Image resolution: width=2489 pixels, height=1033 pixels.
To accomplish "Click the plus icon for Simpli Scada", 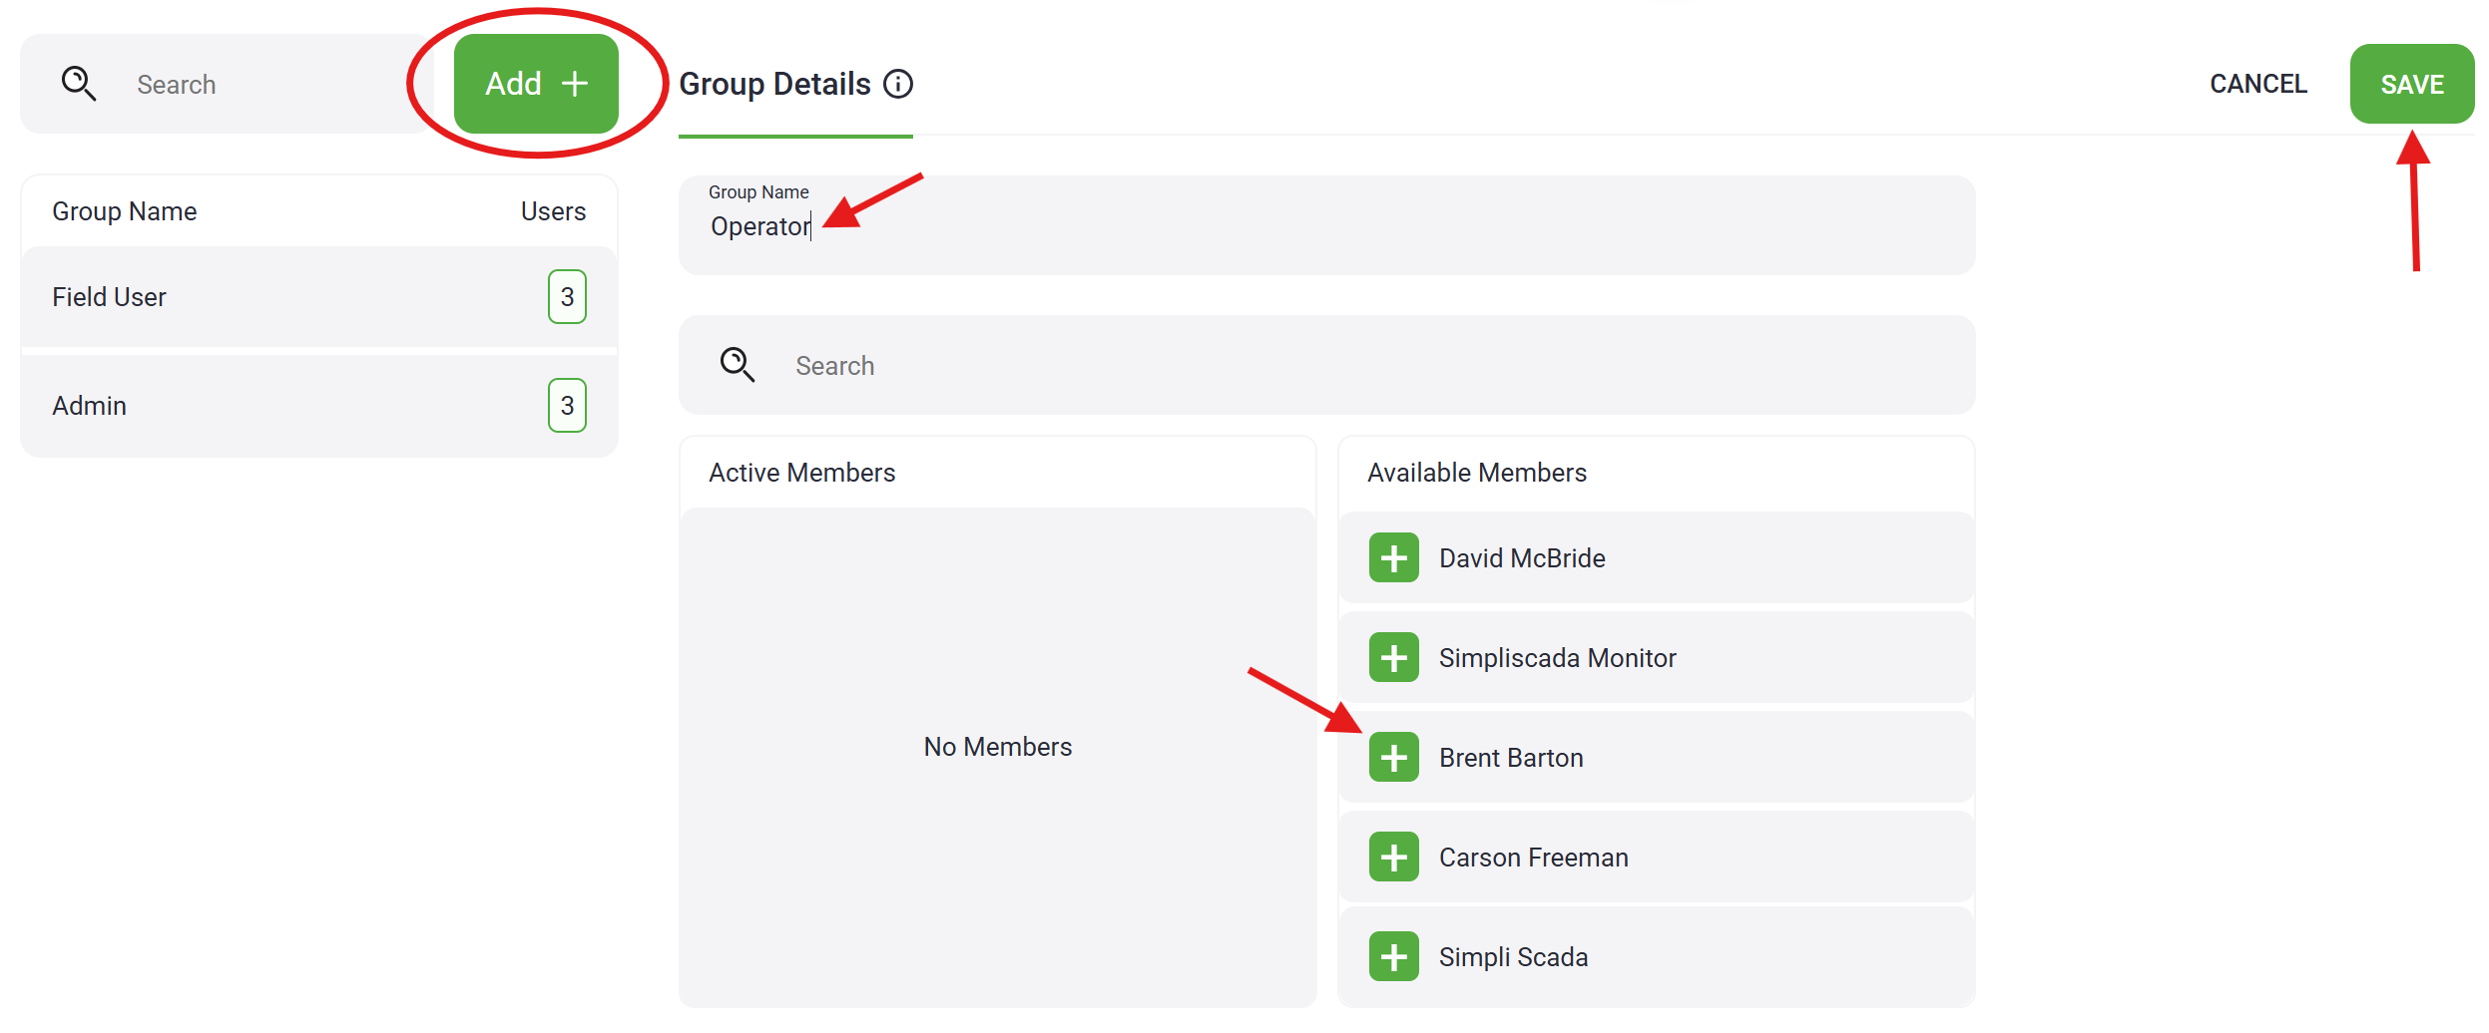I will (1393, 956).
